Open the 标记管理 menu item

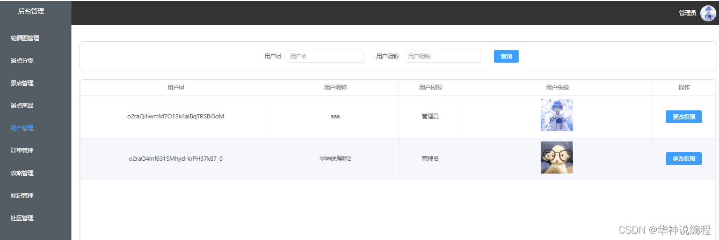click(22, 196)
